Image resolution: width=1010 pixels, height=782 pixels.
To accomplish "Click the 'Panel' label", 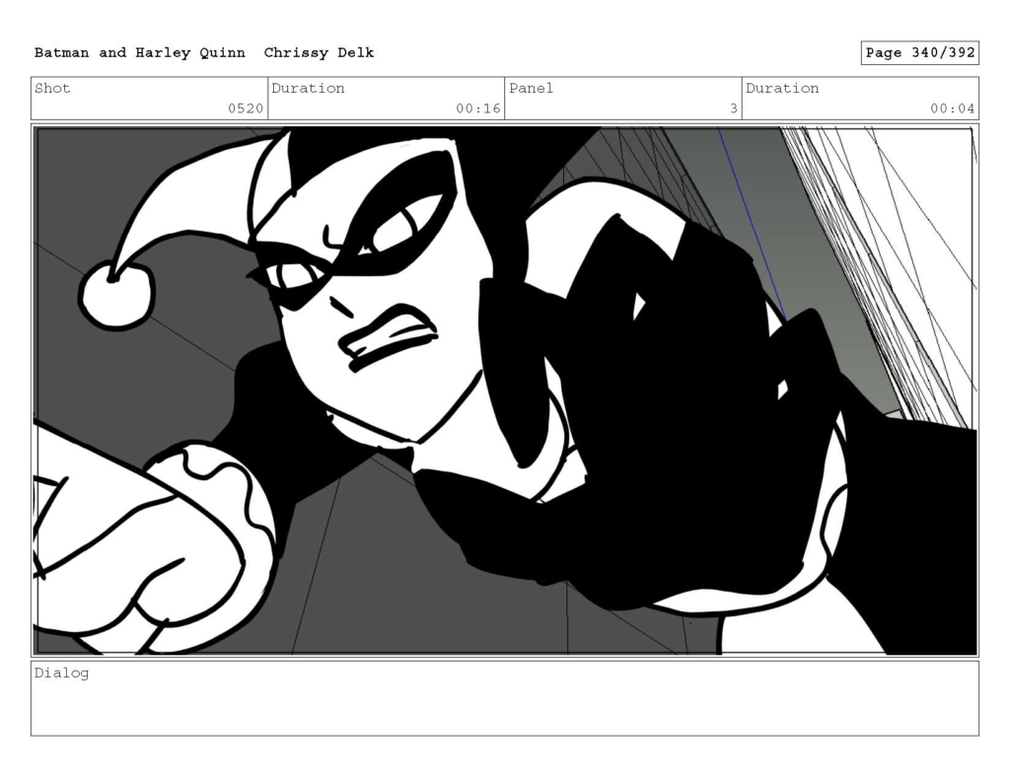I will click(x=531, y=88).
